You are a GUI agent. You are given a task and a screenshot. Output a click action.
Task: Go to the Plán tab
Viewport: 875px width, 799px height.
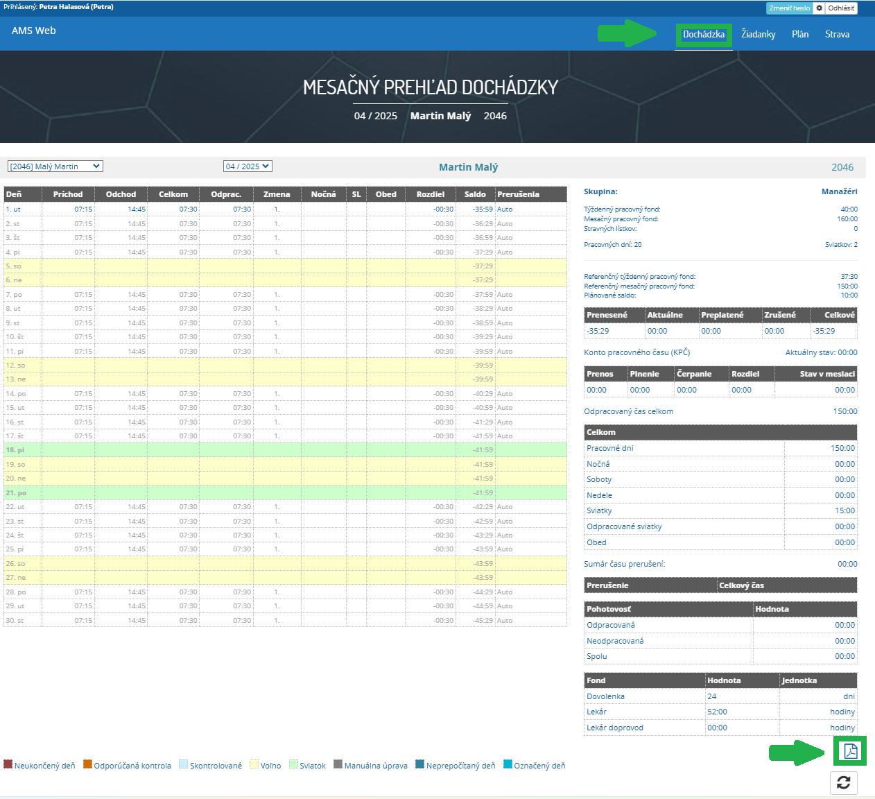800,34
